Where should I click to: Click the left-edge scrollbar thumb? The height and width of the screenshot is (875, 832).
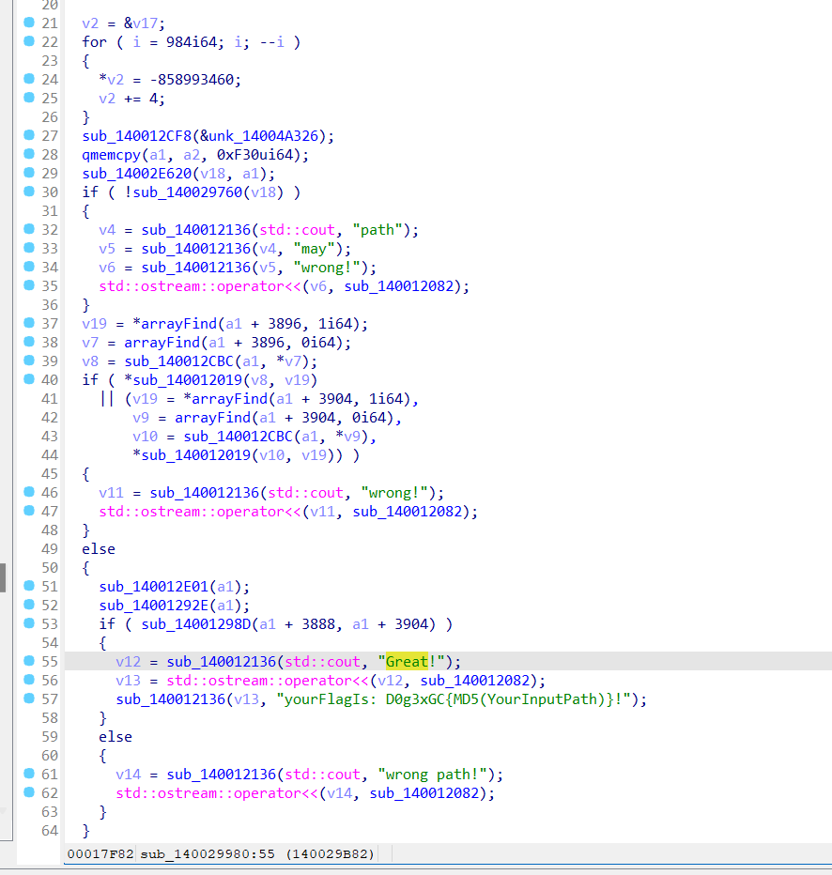[x=3, y=577]
